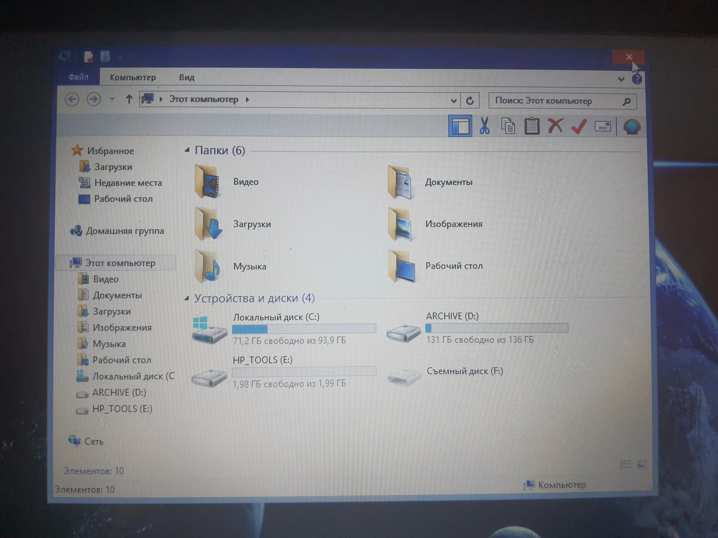
Task: Click the Copy toolbar icon
Action: click(508, 126)
